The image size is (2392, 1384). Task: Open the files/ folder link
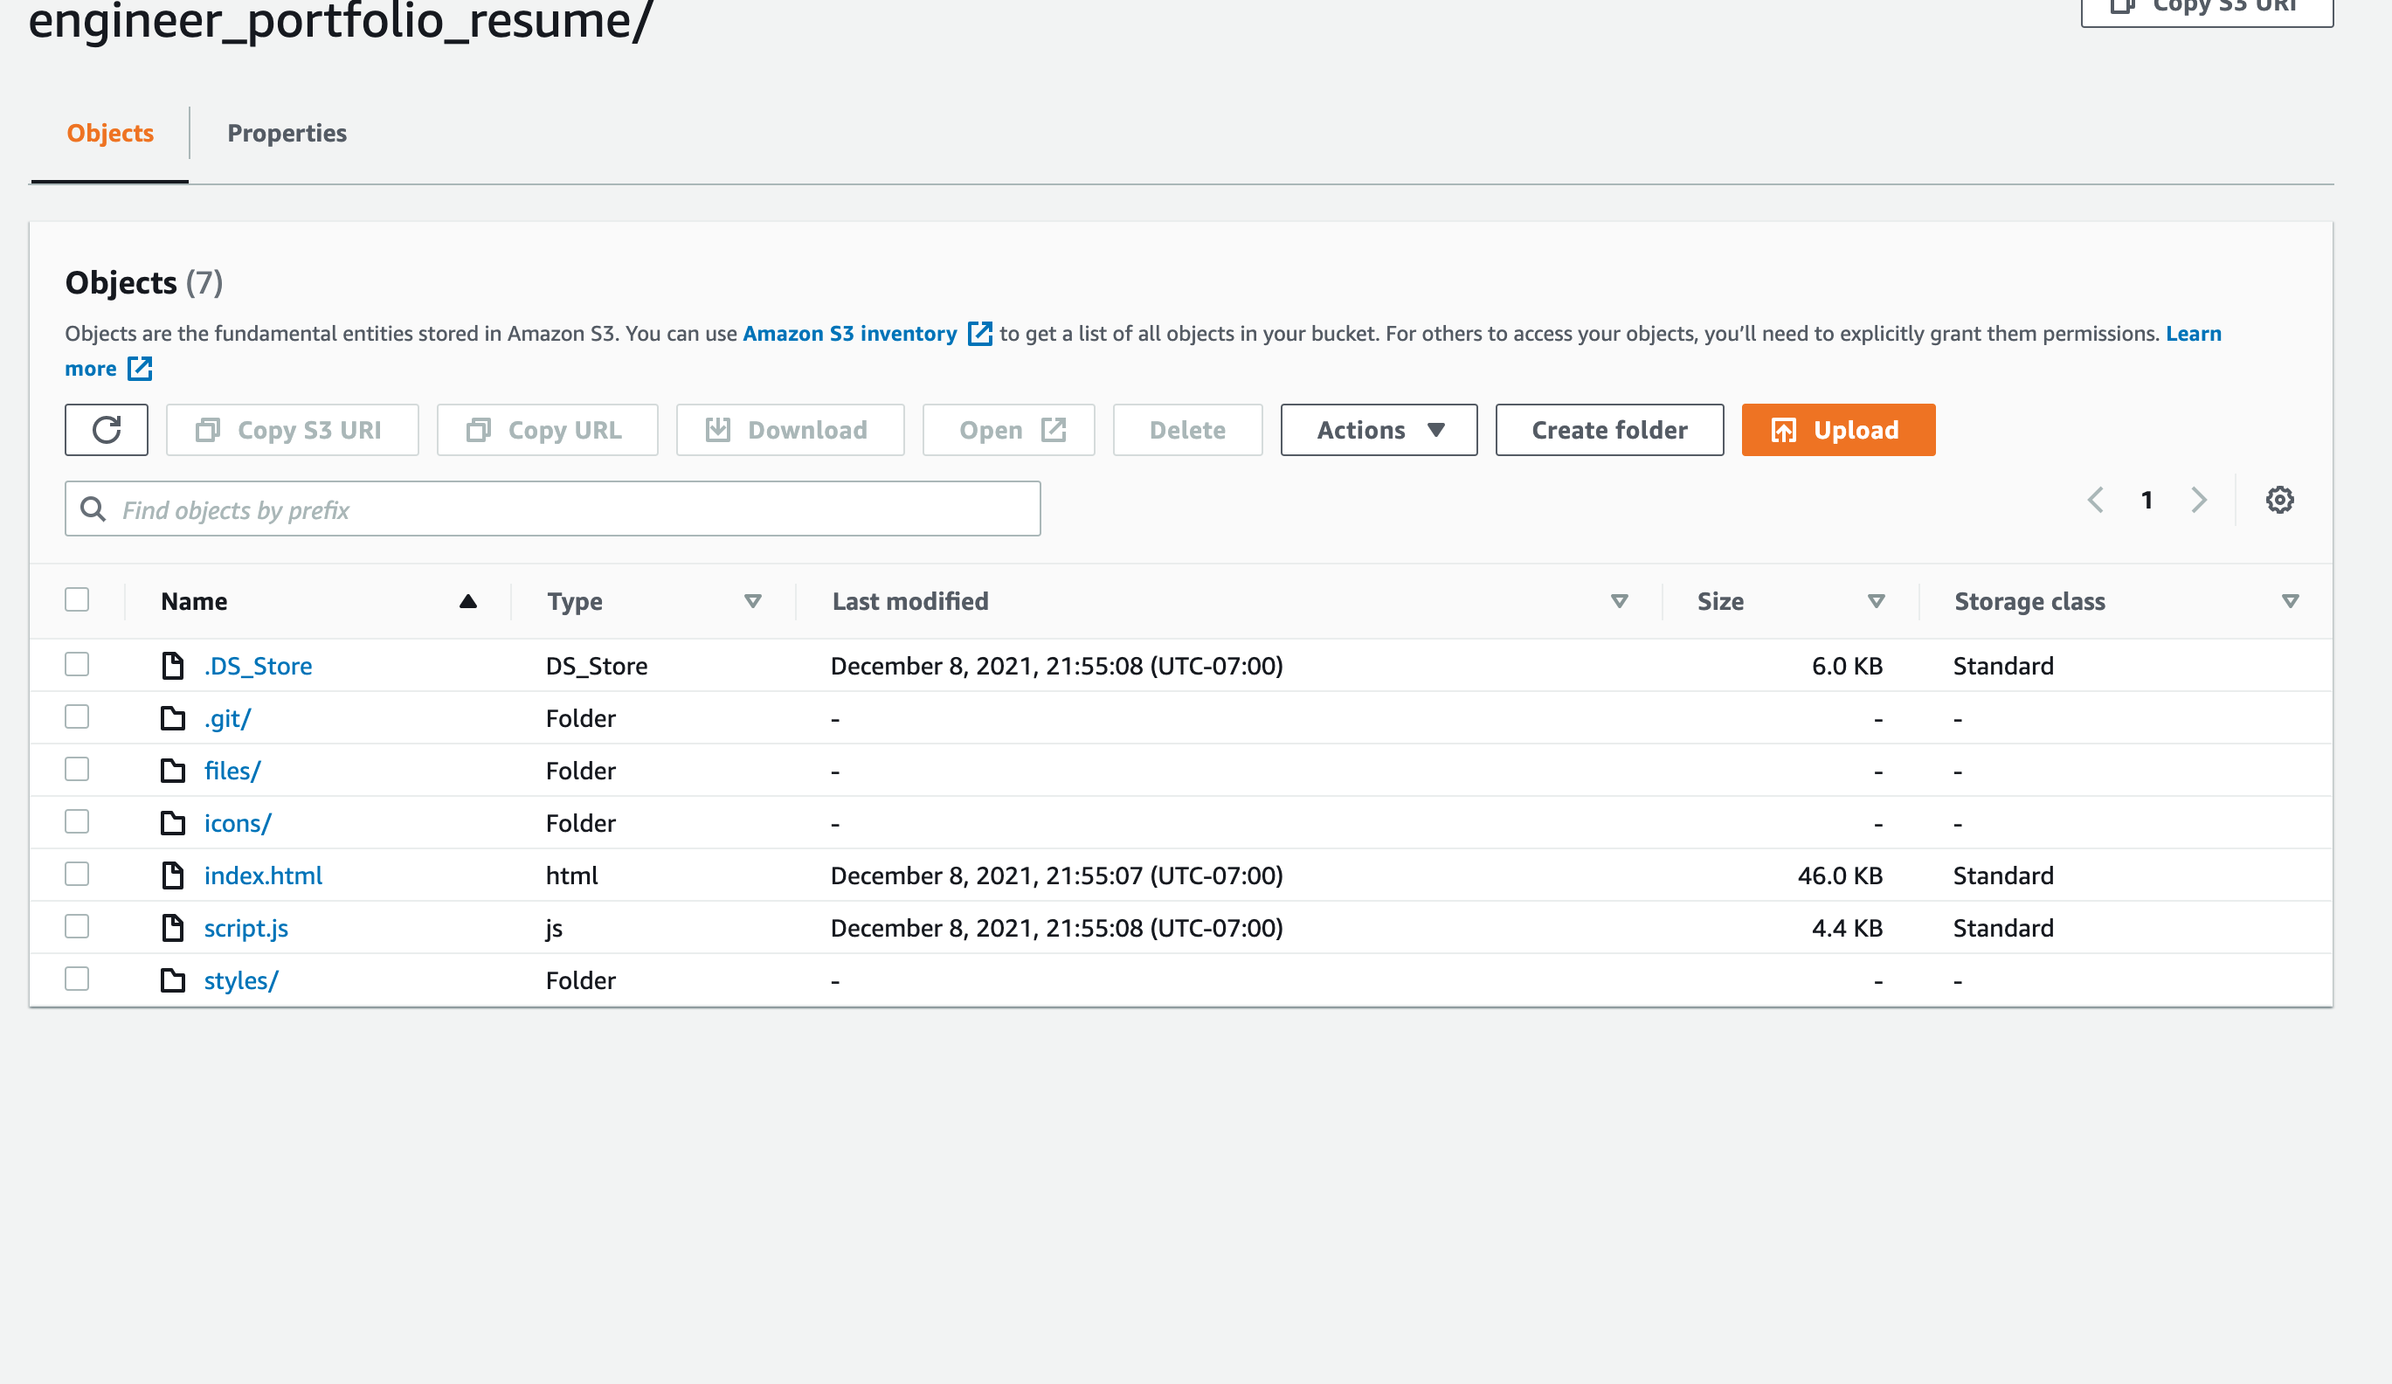point(232,771)
